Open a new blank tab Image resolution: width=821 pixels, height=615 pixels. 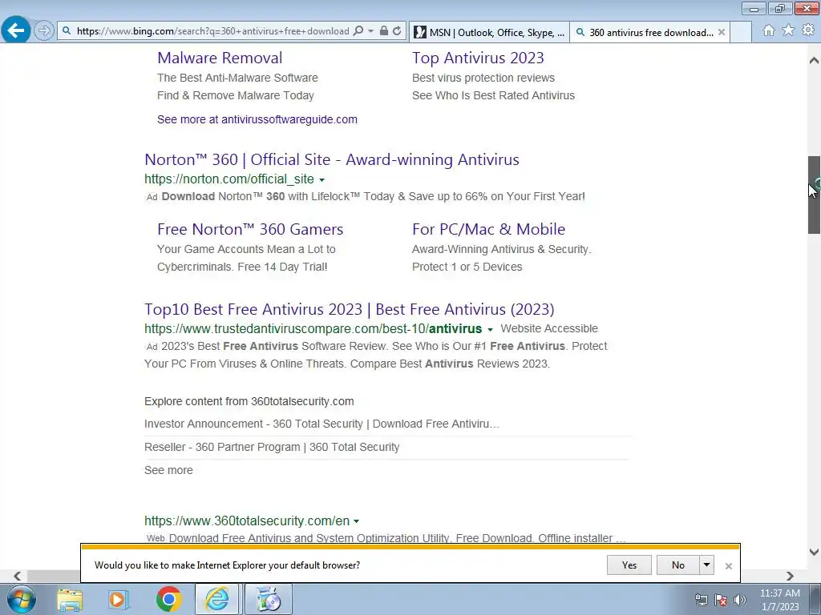point(740,32)
